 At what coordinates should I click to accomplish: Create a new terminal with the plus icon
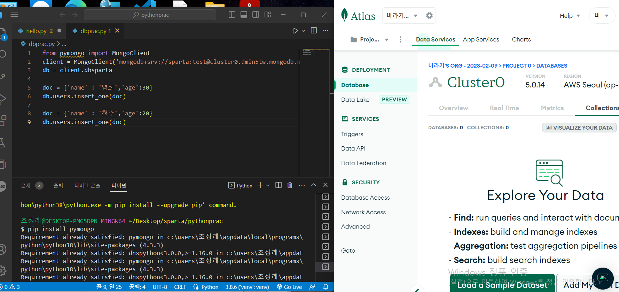click(x=260, y=185)
